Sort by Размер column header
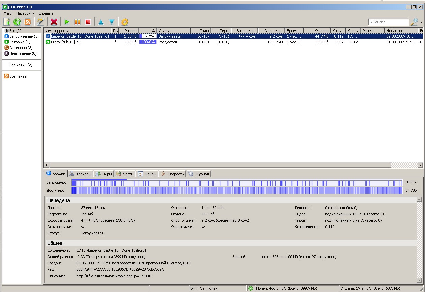425x292 pixels. tap(128, 31)
